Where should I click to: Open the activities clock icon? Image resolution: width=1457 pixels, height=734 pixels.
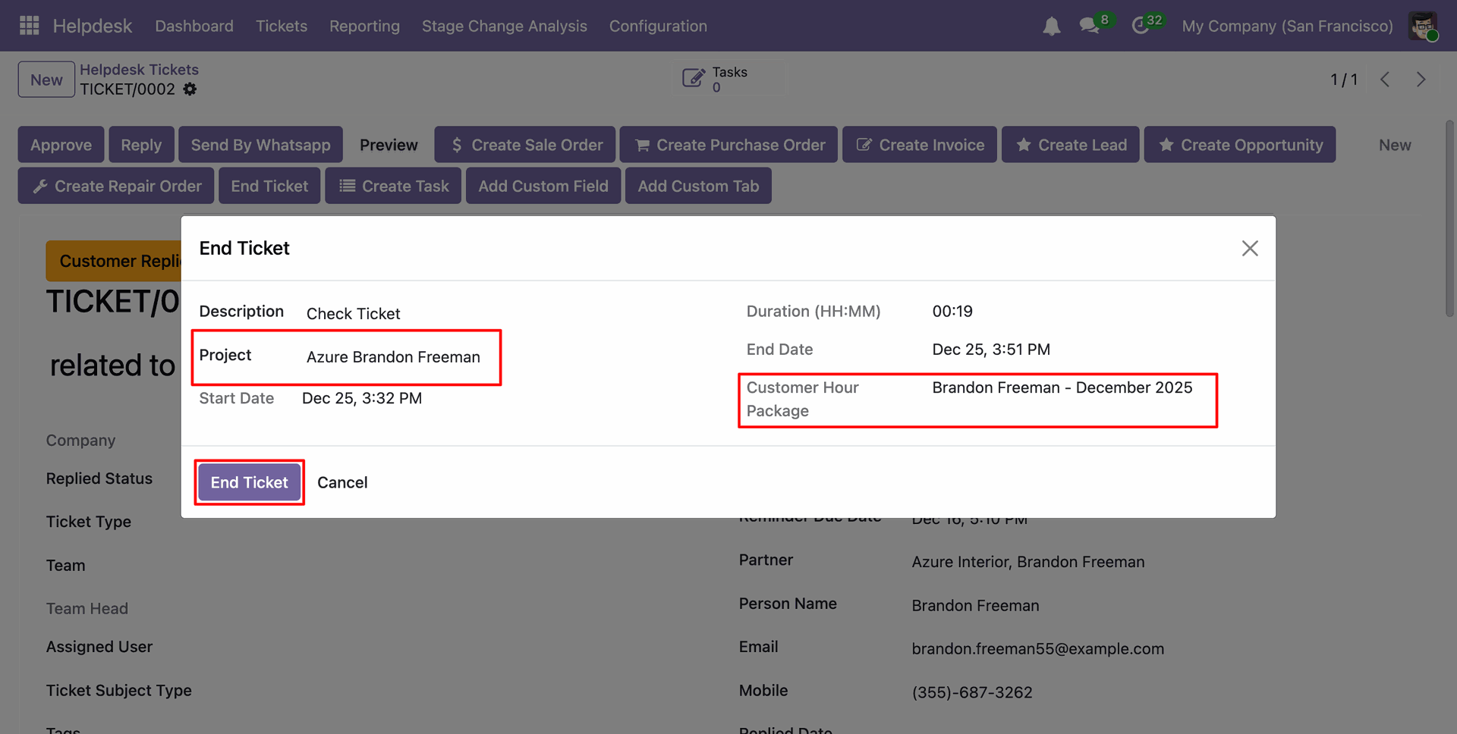[1140, 26]
